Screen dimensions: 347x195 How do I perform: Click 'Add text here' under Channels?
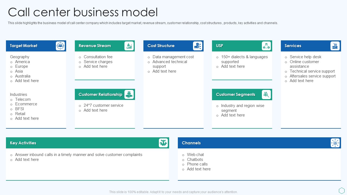pyautogui.click(x=199, y=169)
